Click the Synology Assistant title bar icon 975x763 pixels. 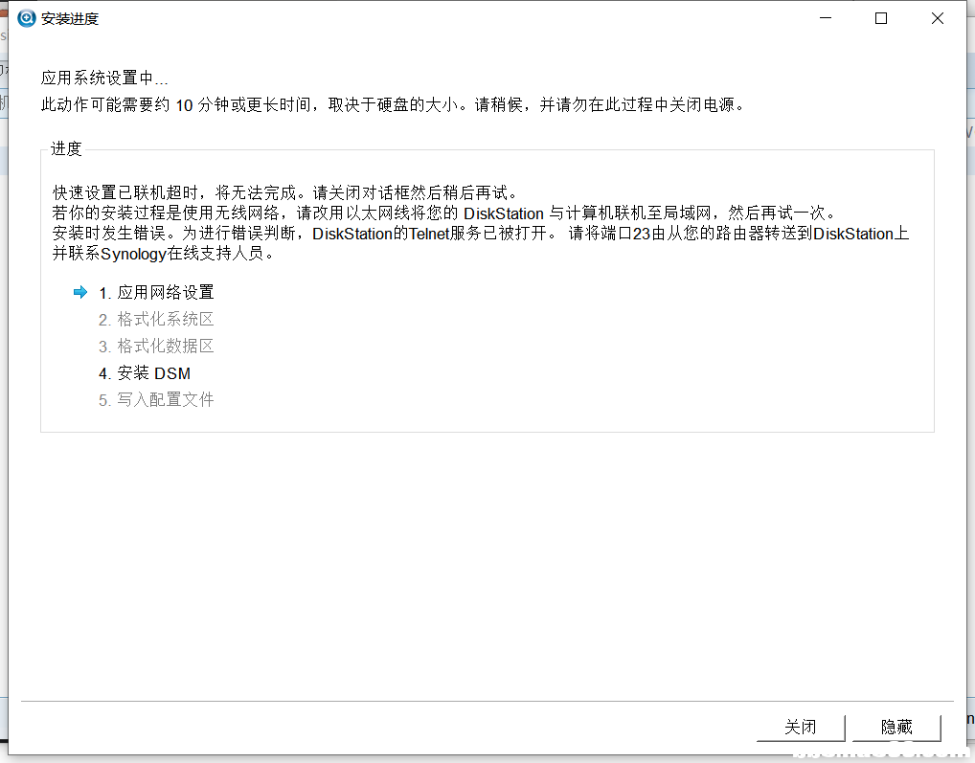click(x=27, y=18)
